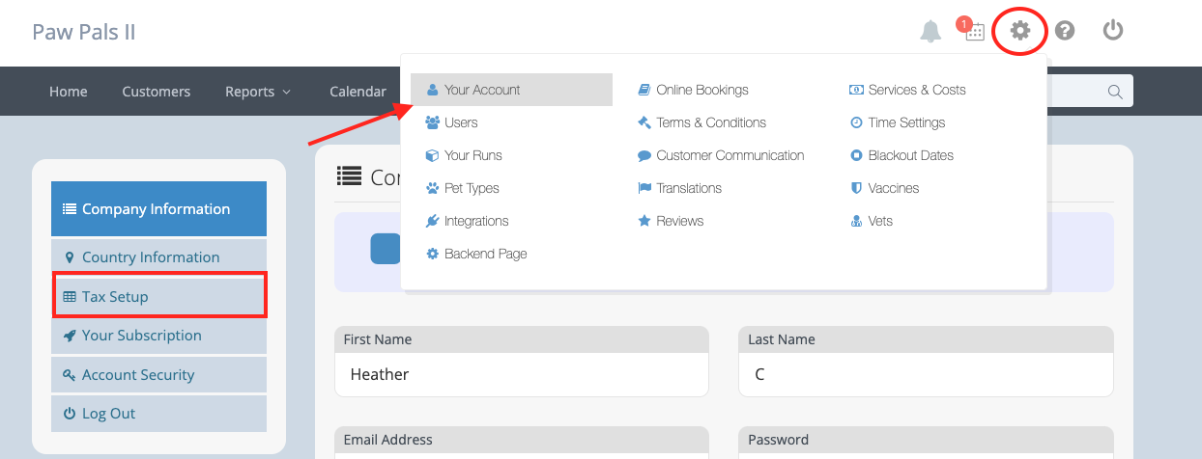
Task: Expand the Reports dropdown in navbar
Action: click(258, 92)
